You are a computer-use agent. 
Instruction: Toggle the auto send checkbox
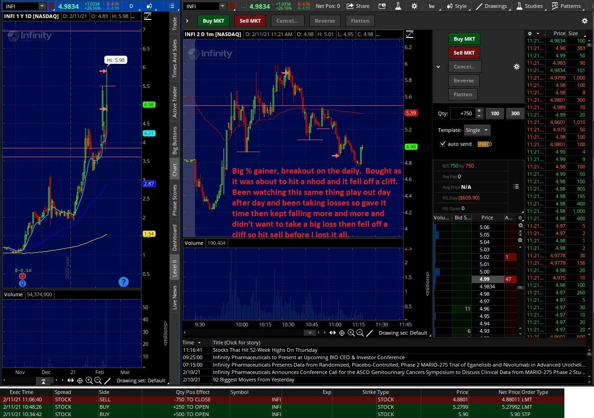[443, 144]
